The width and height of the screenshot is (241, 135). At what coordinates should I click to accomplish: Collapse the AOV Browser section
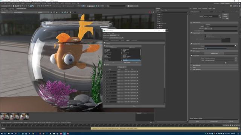click(x=105, y=46)
